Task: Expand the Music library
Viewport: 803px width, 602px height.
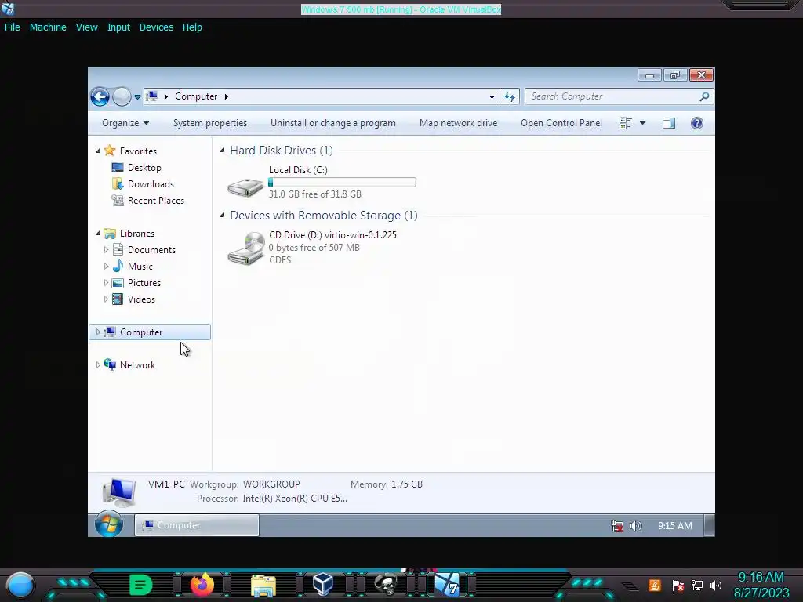Action: click(x=106, y=267)
